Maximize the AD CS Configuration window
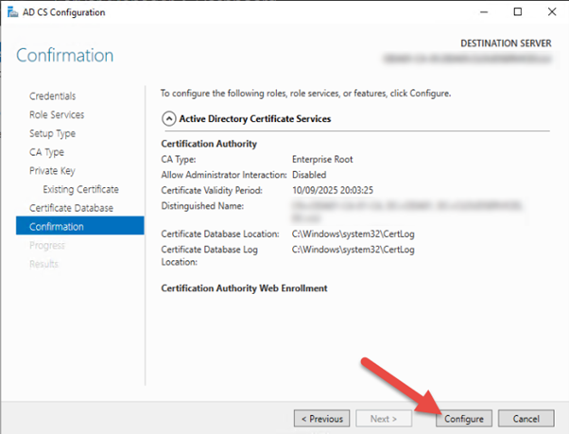The image size is (569, 434). pos(518,12)
